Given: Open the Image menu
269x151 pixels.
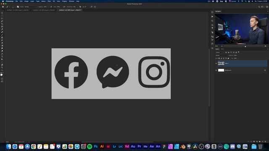Looking at the screenshot, I should point(26,1).
